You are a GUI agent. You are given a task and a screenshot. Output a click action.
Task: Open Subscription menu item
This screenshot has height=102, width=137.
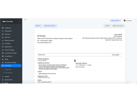[8, 31]
